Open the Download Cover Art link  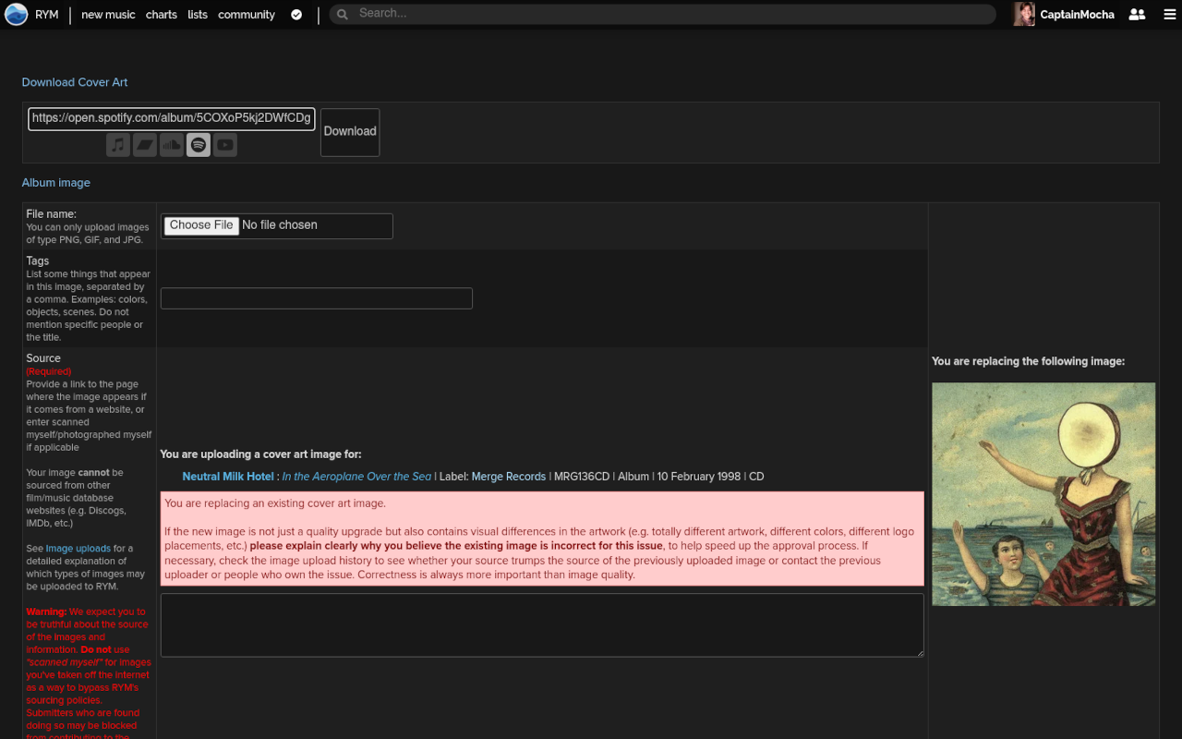coord(74,82)
